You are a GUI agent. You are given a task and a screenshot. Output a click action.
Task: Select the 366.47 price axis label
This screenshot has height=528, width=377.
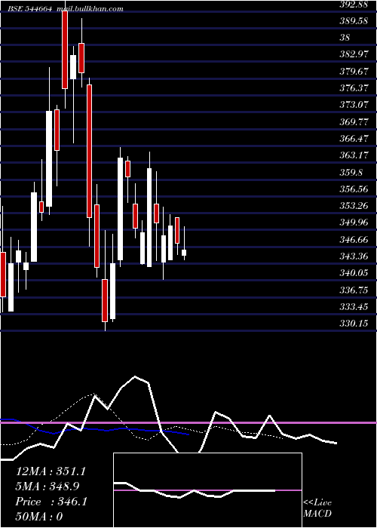(354, 139)
